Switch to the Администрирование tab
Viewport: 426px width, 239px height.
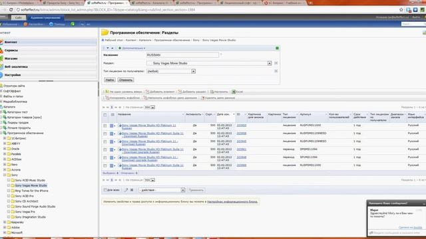(45, 18)
